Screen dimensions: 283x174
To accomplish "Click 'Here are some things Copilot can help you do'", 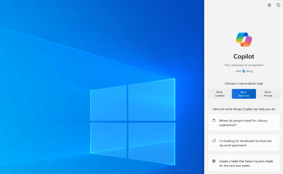I will [x=244, y=109].
